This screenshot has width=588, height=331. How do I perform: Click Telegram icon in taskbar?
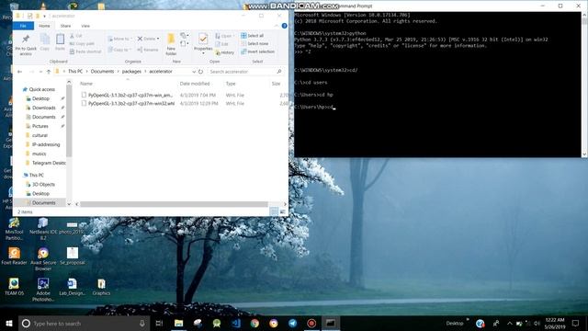(292, 323)
